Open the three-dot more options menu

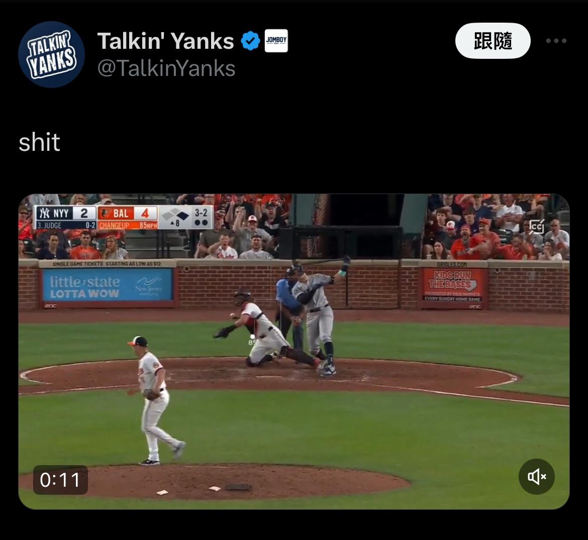click(556, 41)
